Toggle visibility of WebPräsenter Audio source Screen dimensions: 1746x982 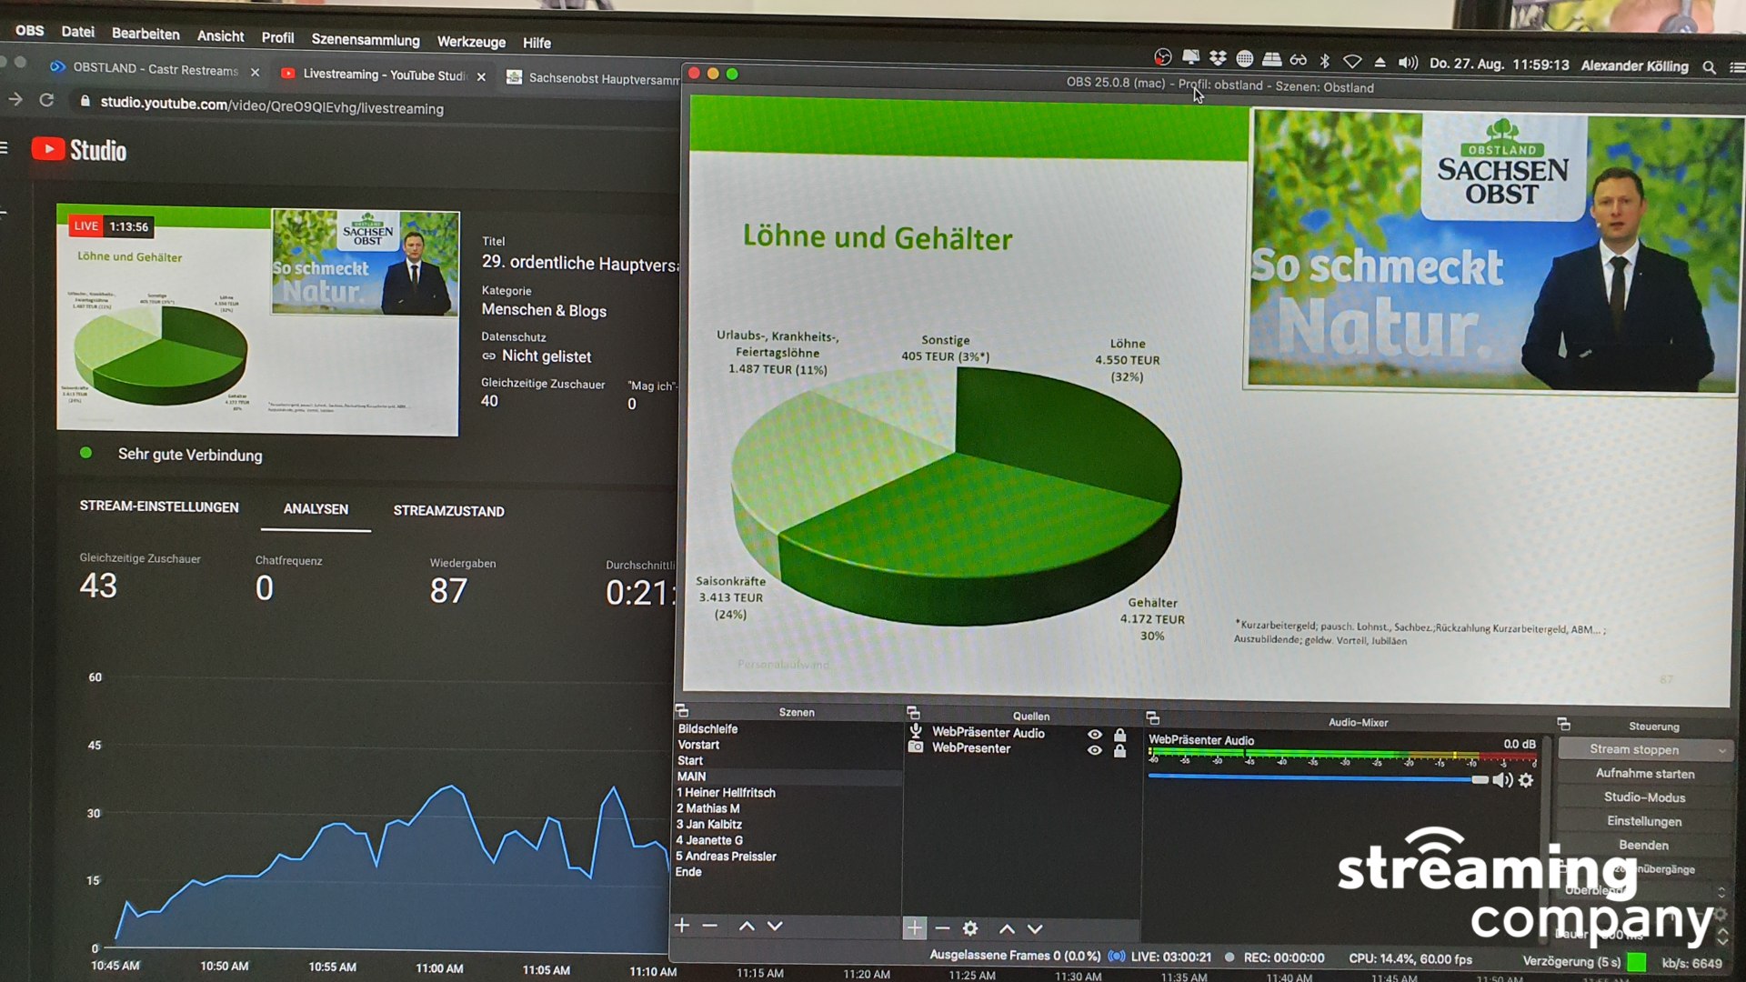pos(1095,735)
